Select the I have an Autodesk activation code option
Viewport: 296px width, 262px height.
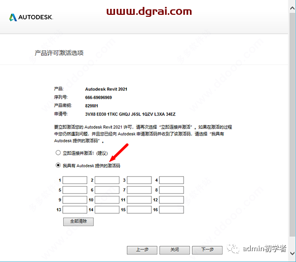[58, 165]
